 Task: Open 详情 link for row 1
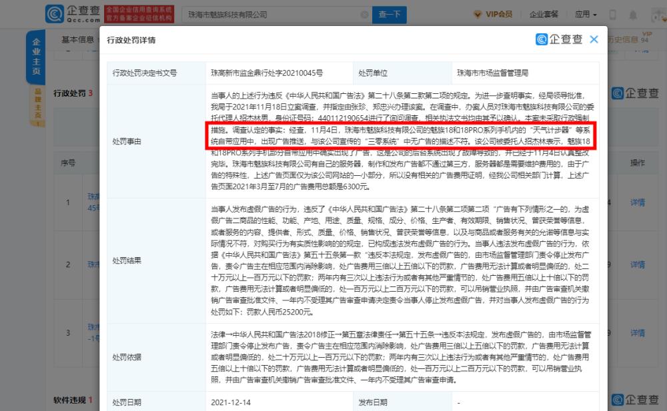pyautogui.click(x=637, y=203)
